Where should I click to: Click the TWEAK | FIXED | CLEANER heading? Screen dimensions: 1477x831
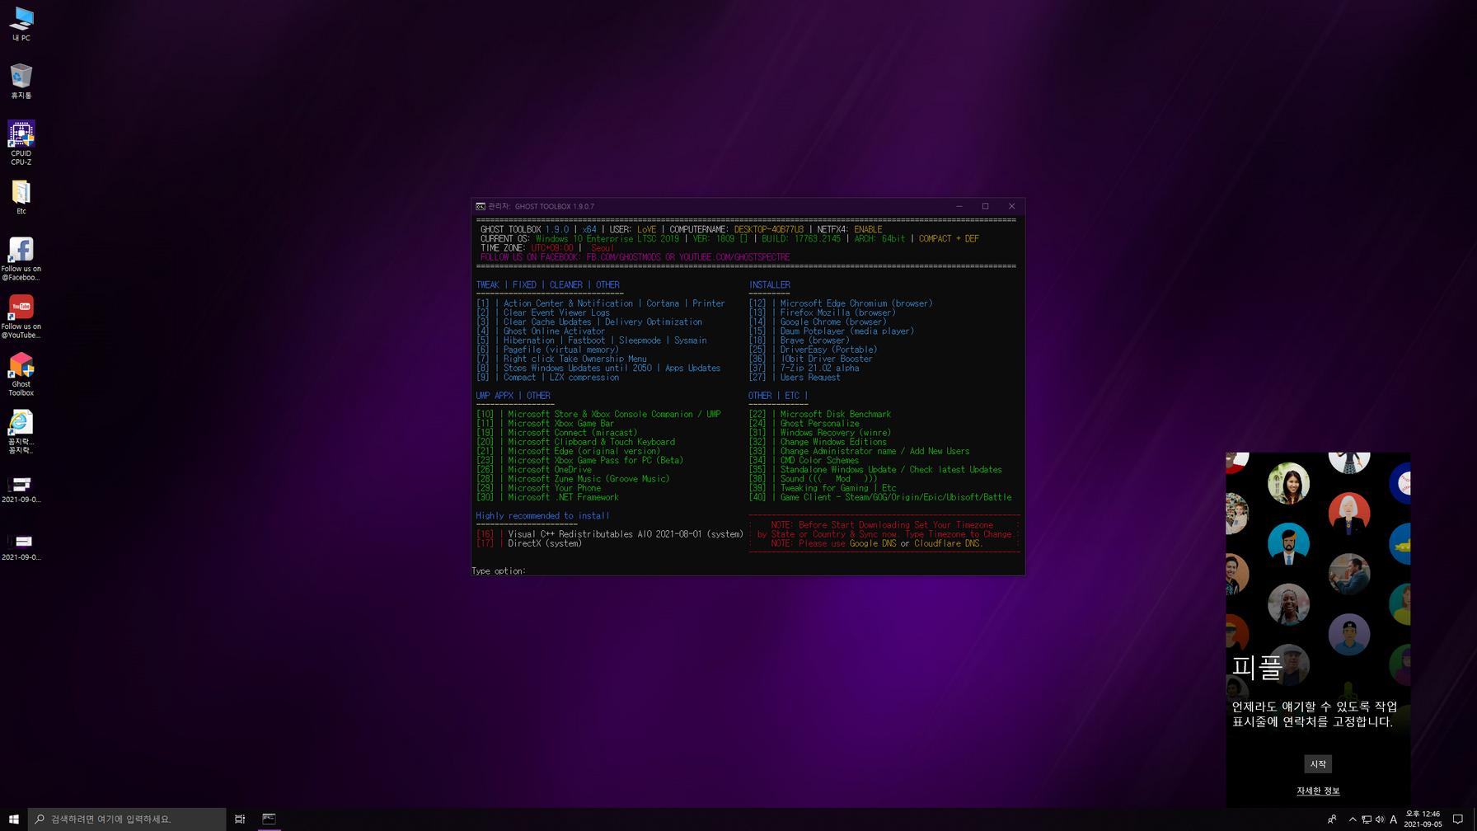[547, 285]
